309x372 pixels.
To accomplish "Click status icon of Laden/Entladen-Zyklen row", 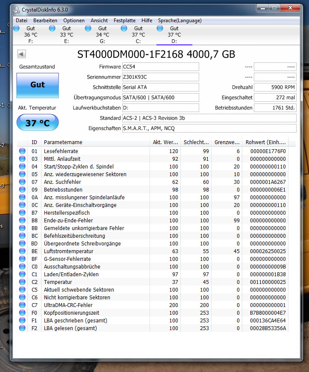I will point(22,274).
